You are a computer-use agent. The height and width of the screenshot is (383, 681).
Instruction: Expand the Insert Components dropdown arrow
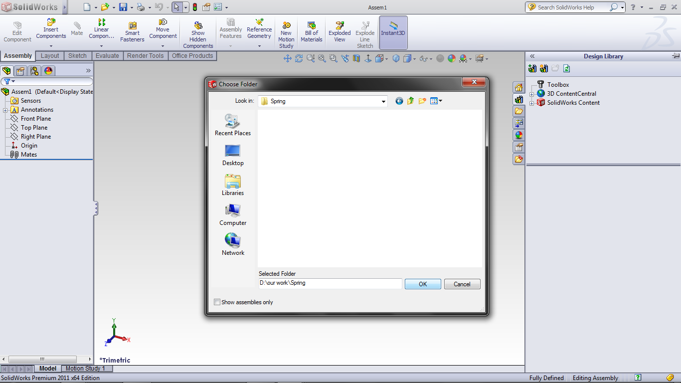[51, 46]
